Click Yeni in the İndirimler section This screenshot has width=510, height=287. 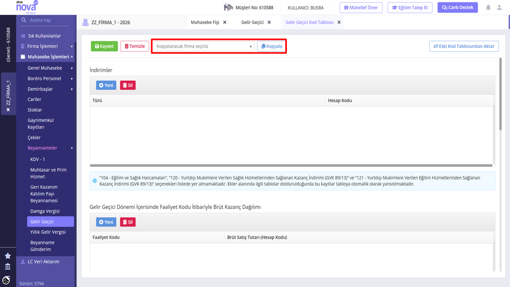pyautogui.click(x=106, y=85)
